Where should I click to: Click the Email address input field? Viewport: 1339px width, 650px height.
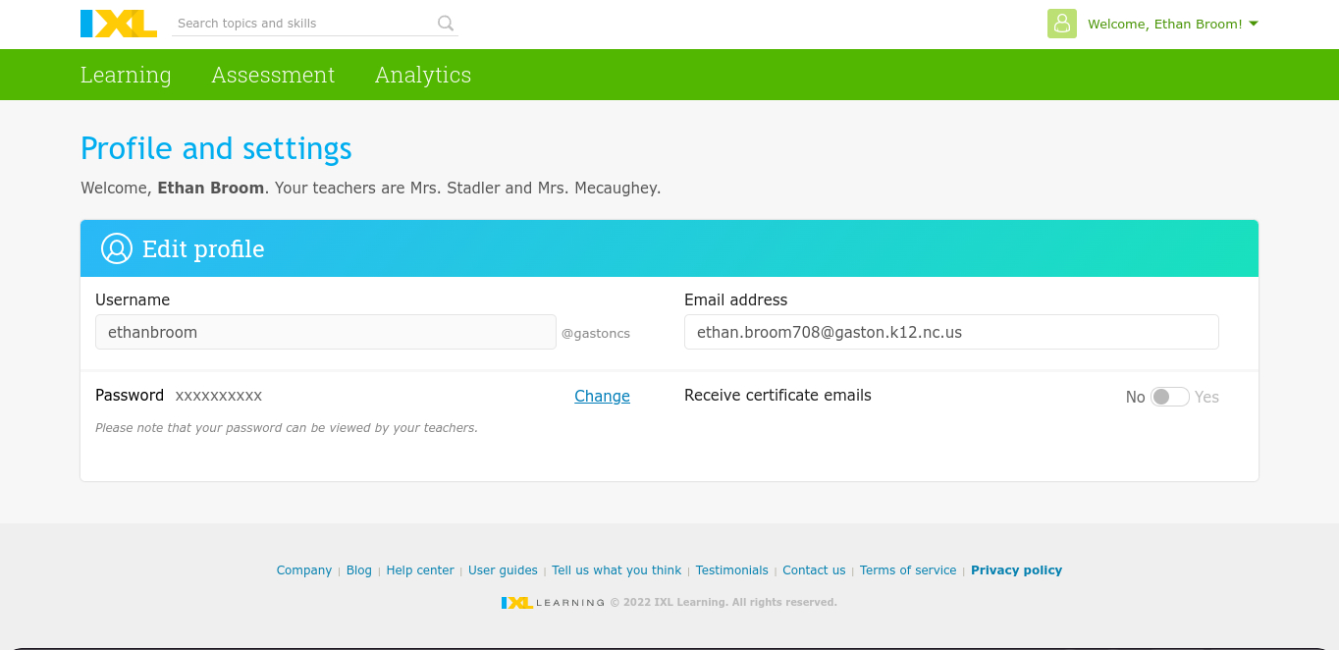tap(950, 332)
